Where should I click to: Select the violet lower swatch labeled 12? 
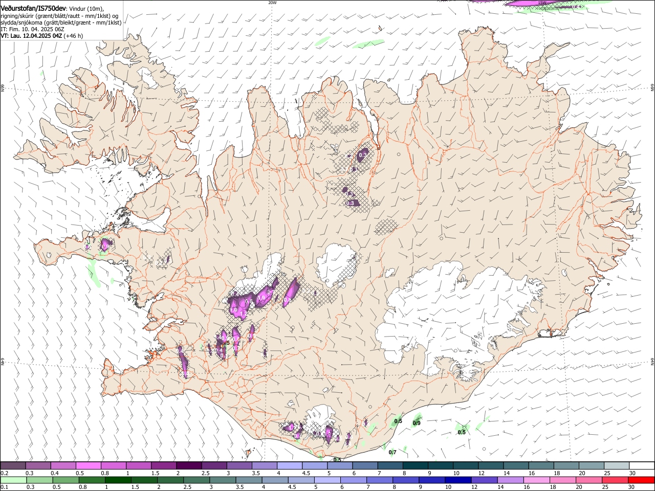pos(485,480)
